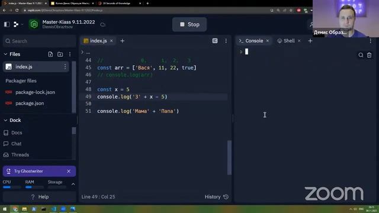Image resolution: width=379 pixels, height=213 pixels.
Task: Open the Replit logo menu dropdown
Action: pyautogui.click(x=18, y=24)
